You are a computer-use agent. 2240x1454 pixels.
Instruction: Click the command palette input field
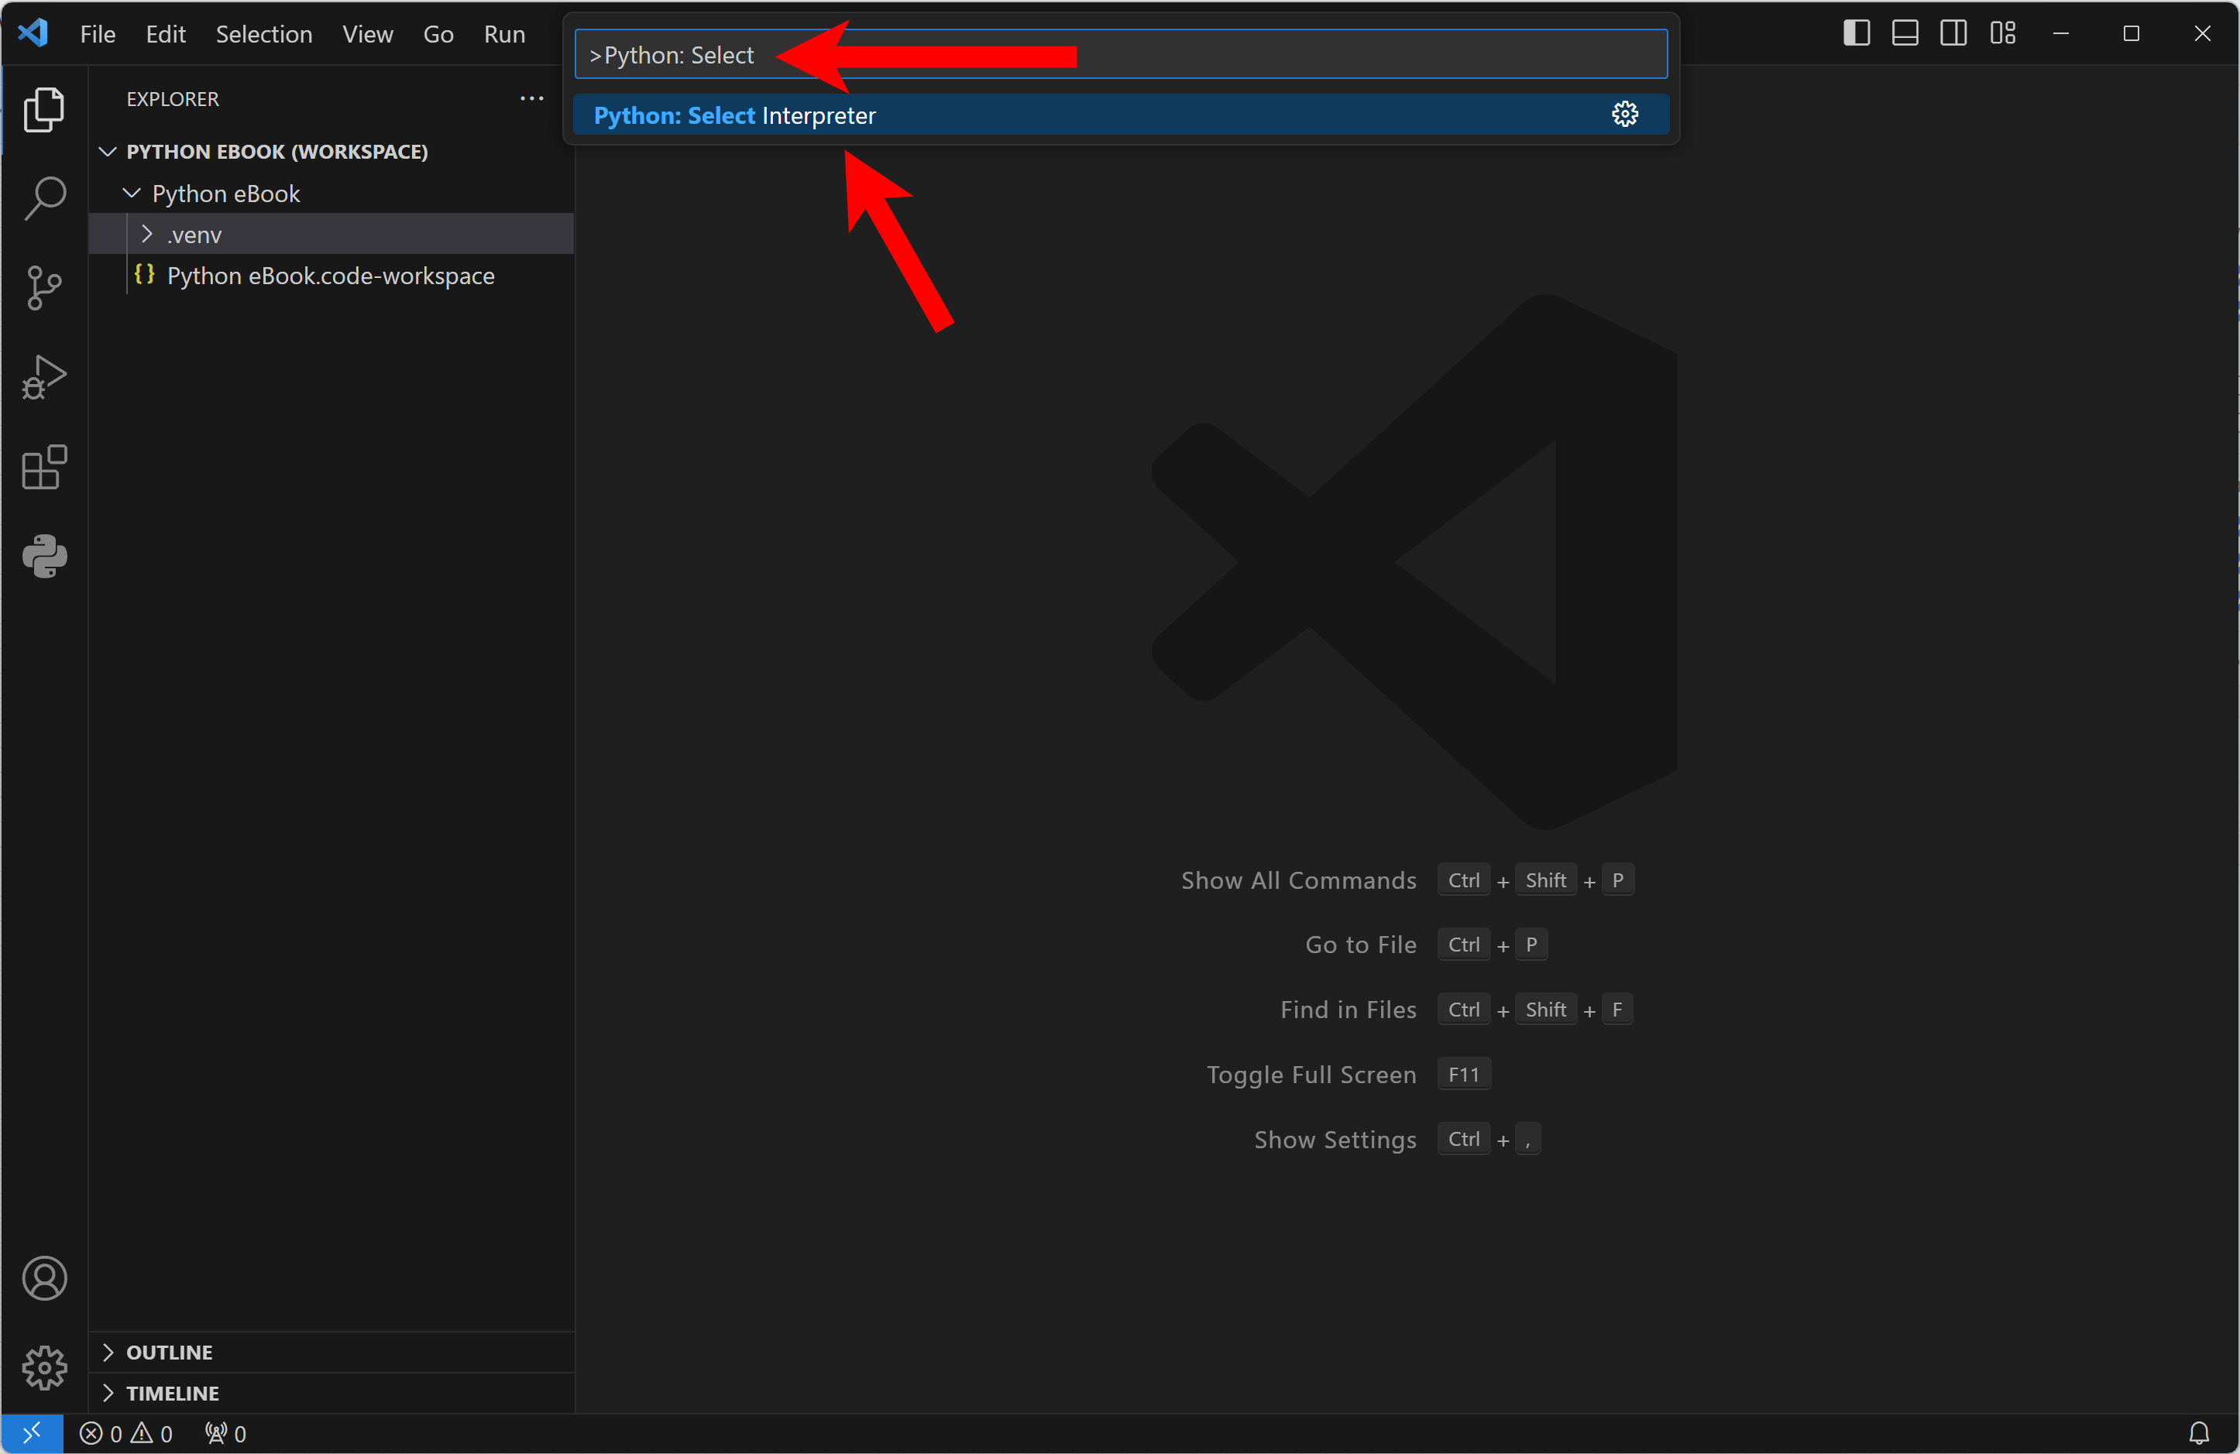pos(1120,54)
